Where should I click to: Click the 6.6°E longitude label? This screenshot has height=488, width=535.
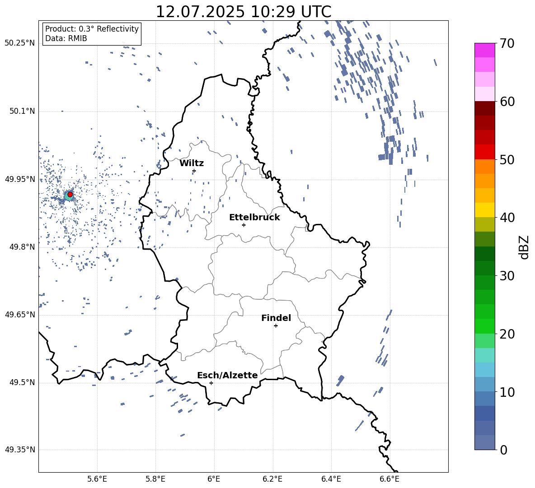coord(390,479)
